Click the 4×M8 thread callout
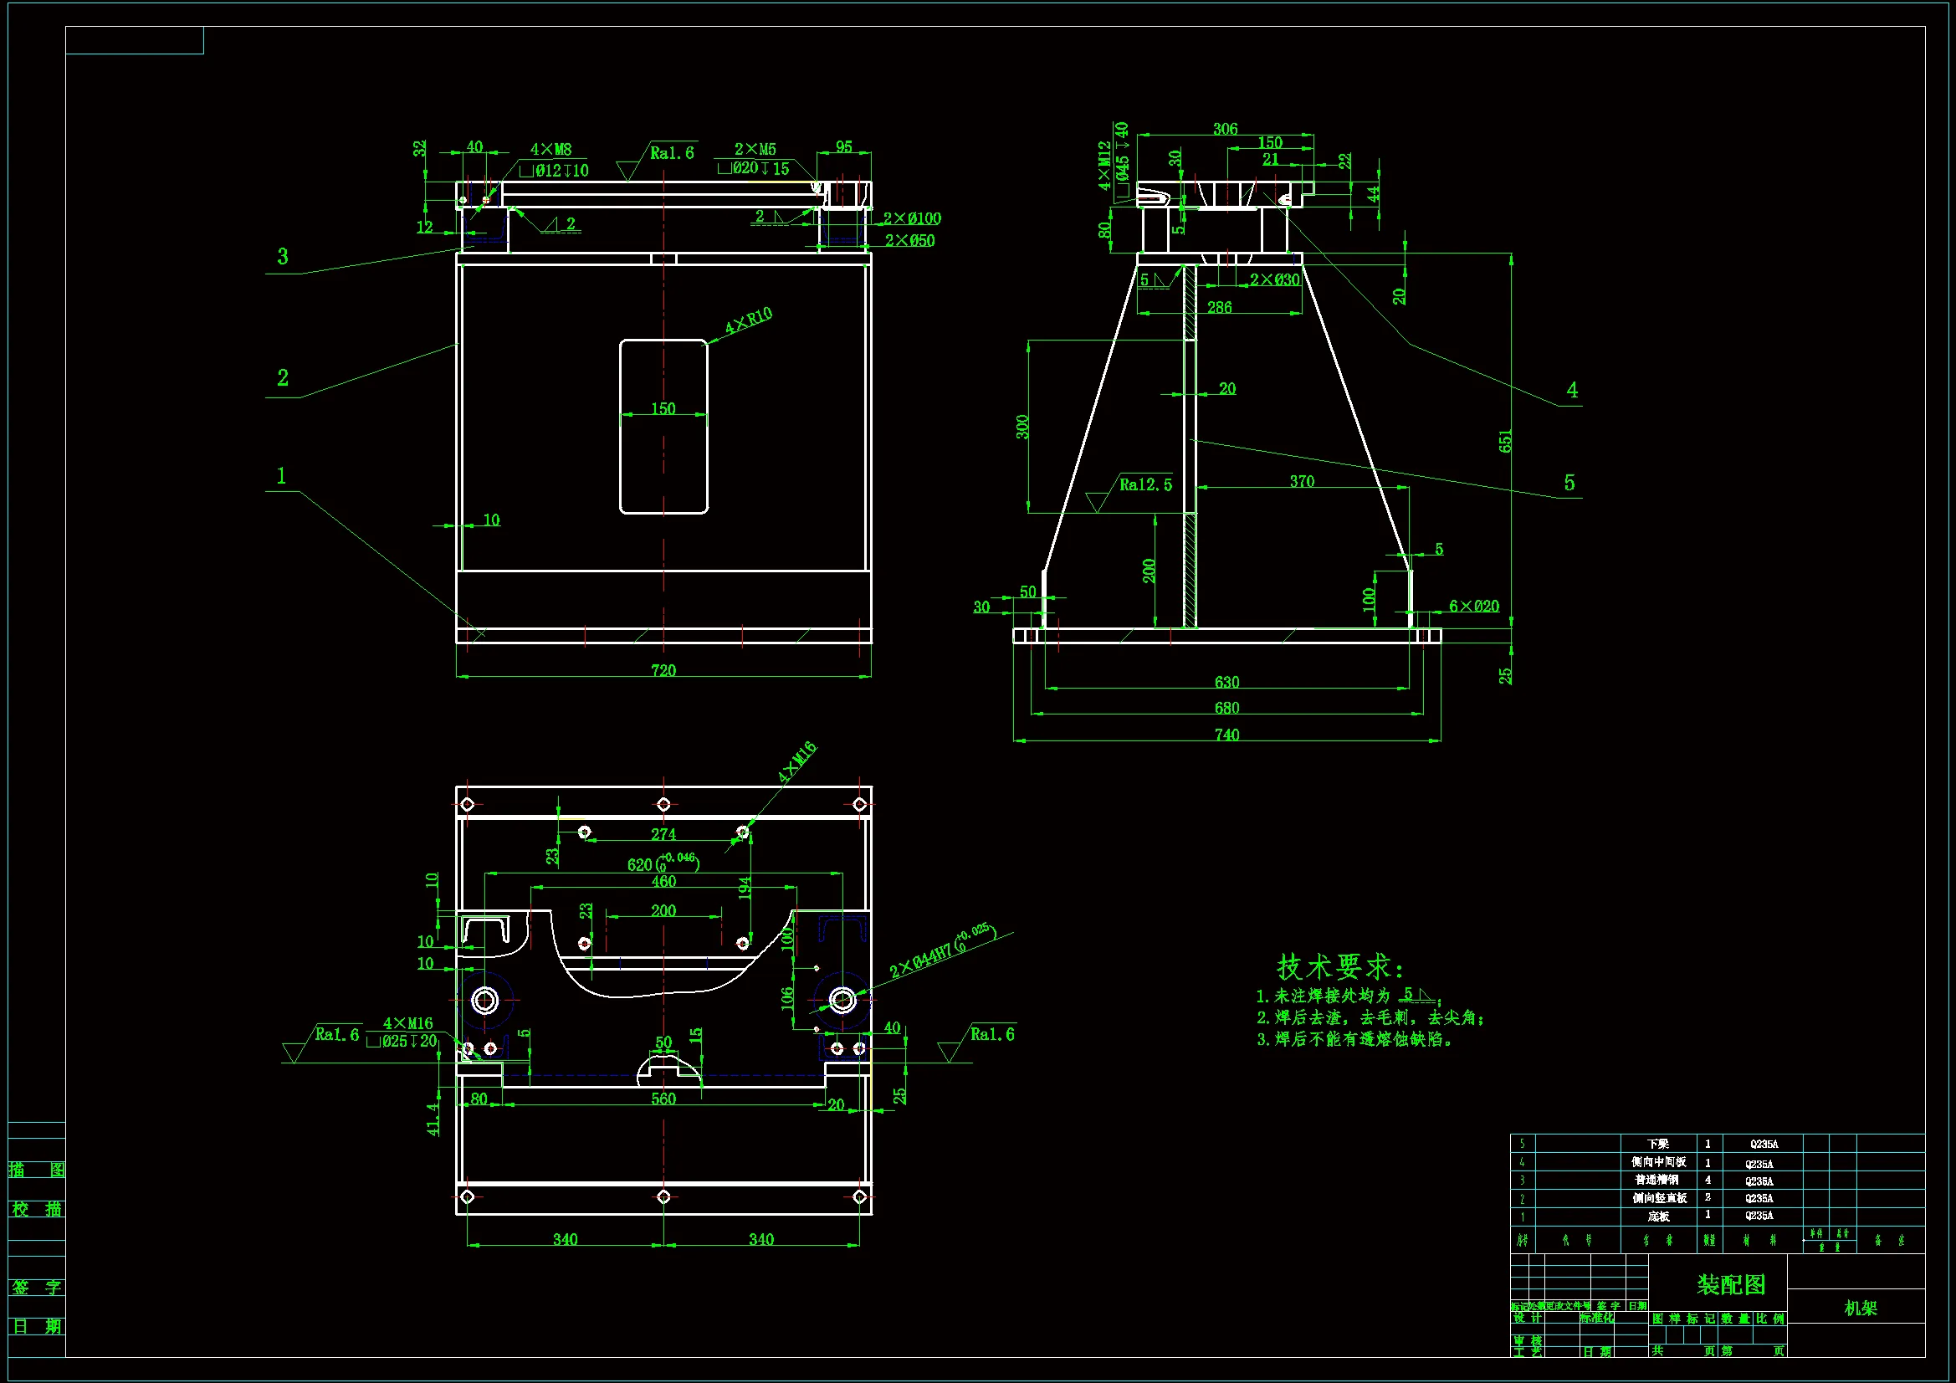Image resolution: width=1956 pixels, height=1383 pixels. [550, 149]
